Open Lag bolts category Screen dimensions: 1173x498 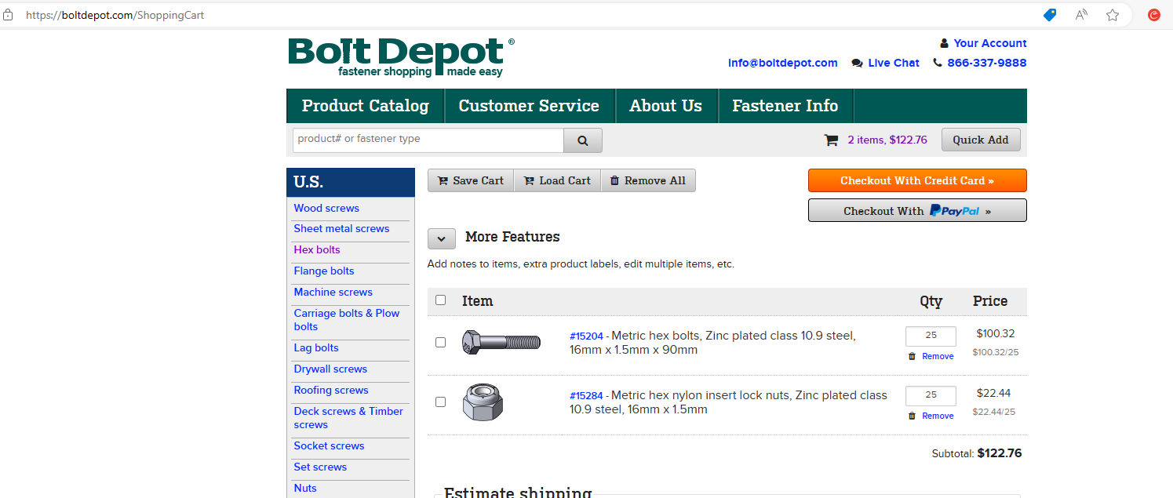tap(316, 347)
